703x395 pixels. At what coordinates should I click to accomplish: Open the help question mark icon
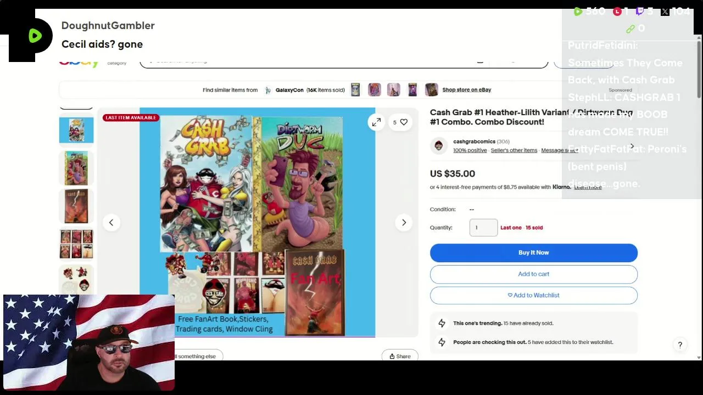(680, 345)
